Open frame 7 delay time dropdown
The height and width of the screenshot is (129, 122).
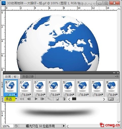point(102,95)
